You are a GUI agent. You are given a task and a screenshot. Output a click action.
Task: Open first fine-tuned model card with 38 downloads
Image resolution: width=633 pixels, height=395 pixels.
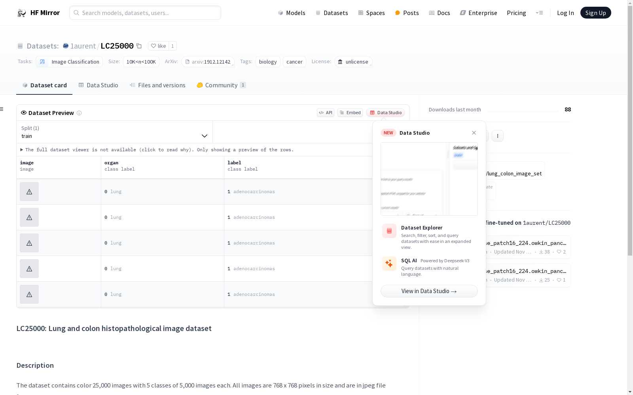coord(527,247)
